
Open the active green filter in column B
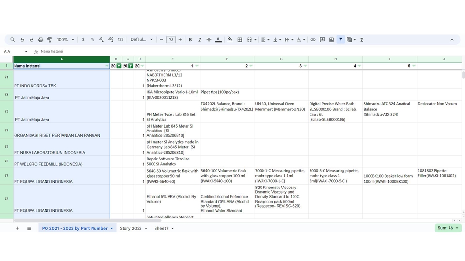point(119,66)
